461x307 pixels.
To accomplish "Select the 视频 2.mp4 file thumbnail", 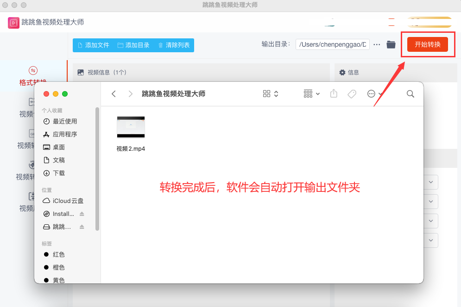I will tap(131, 127).
